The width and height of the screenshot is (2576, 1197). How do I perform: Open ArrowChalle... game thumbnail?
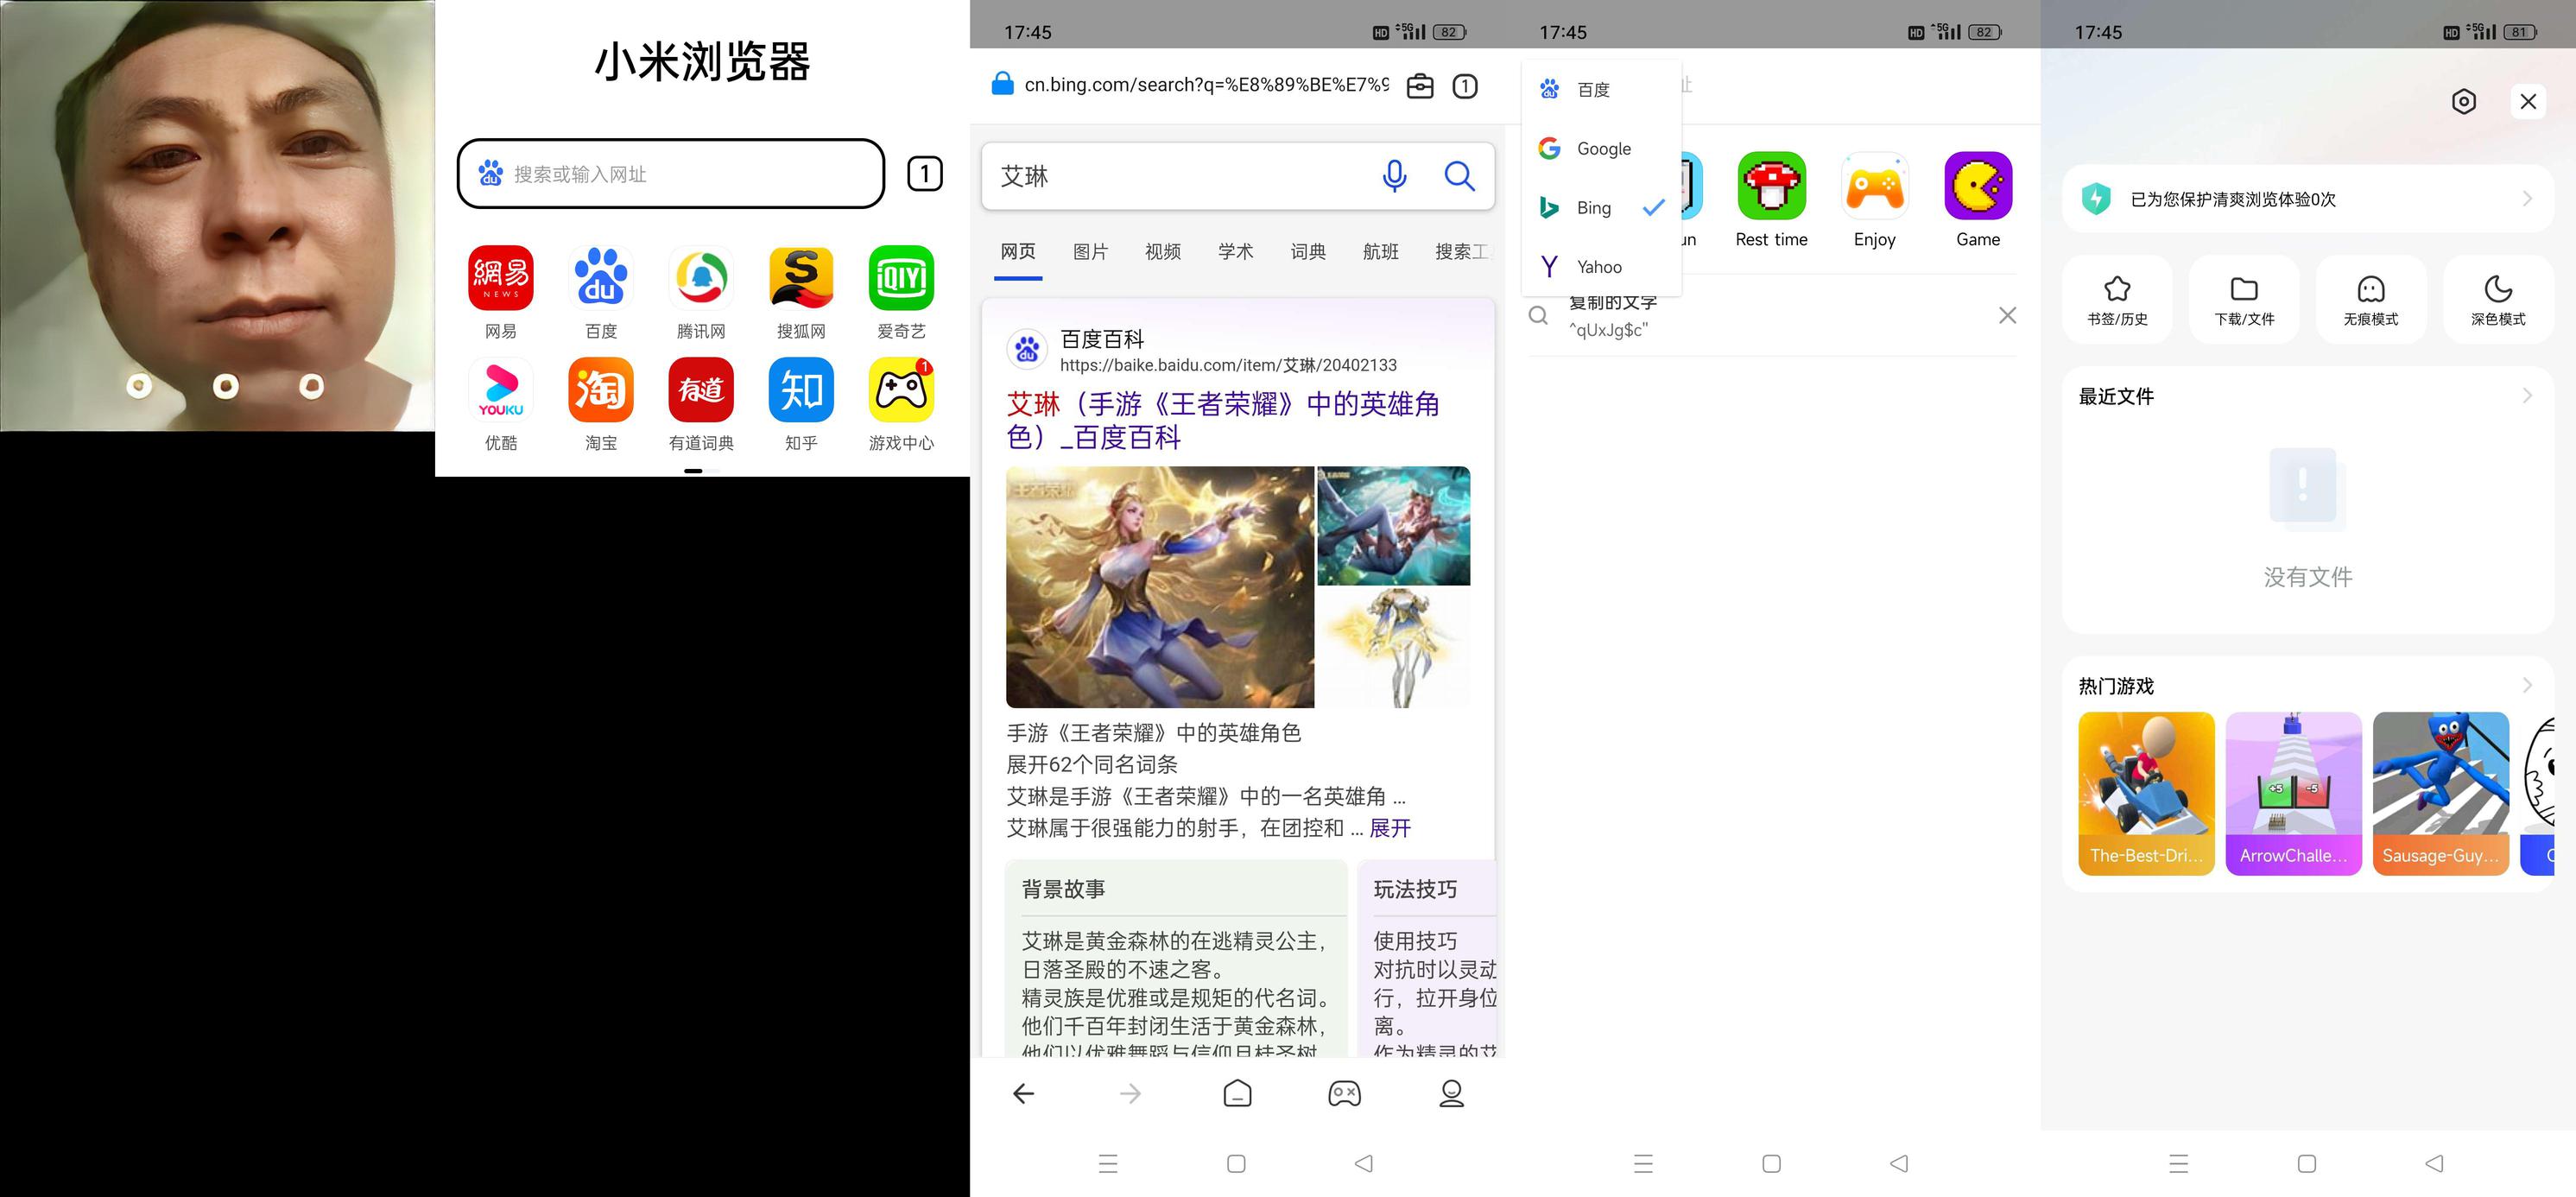pos(2293,794)
